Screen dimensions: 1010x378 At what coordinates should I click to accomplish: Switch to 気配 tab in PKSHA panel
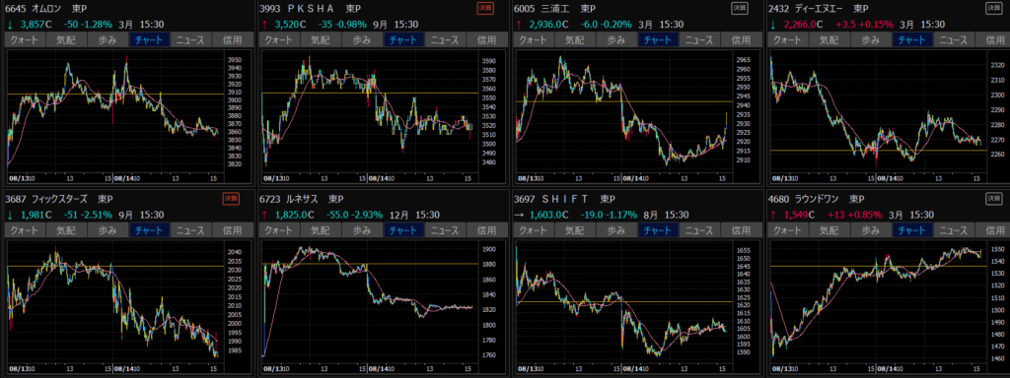click(x=321, y=39)
